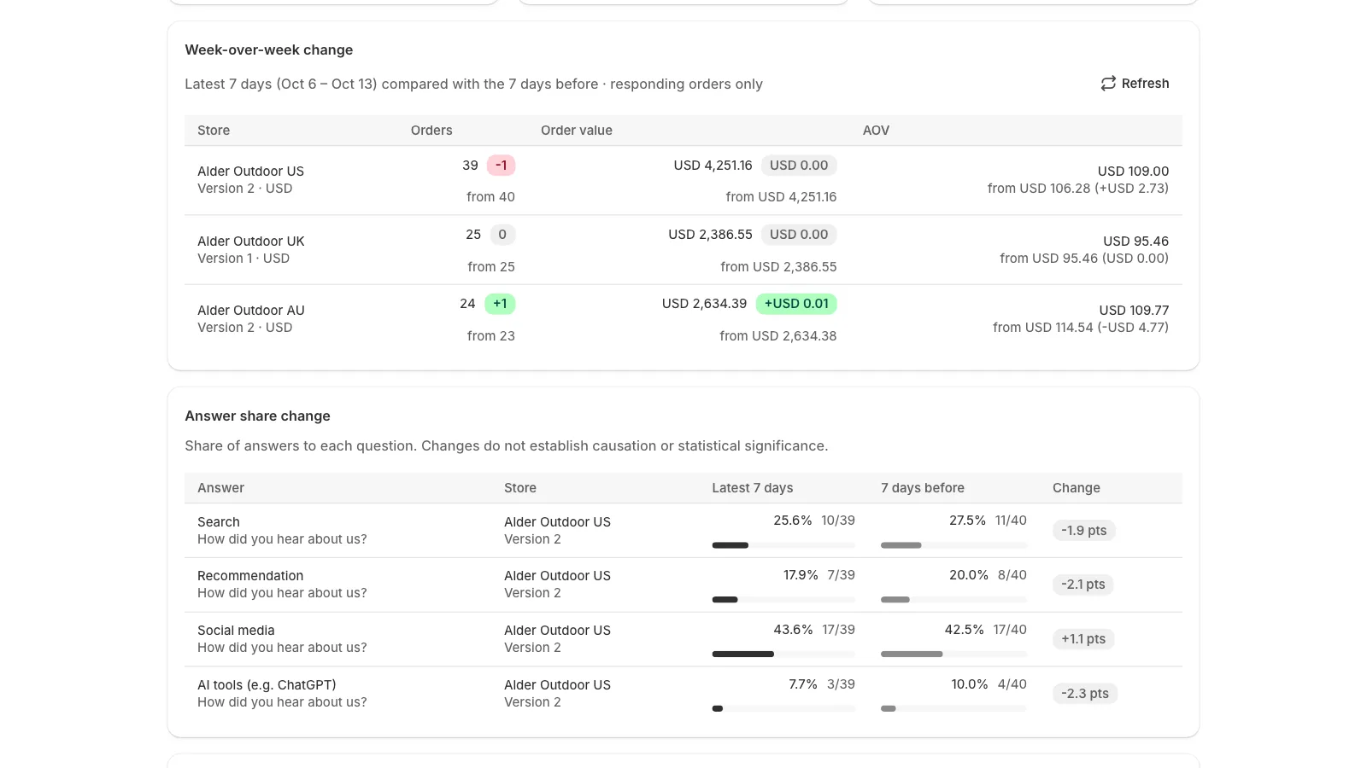Select the Order value column header
This screenshot has width=1367, height=768.
click(577, 131)
